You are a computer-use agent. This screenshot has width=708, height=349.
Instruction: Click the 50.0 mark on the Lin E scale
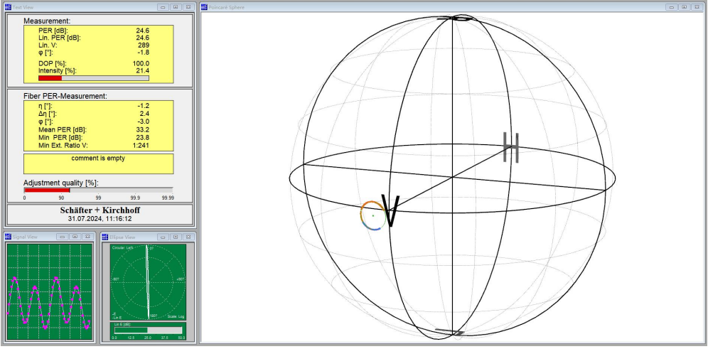pos(182,337)
